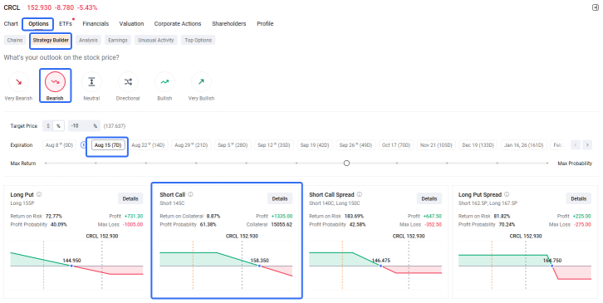Viewport: 603px width, 303px height.
Task: Select Aug 15 (7D) expiration
Action: (108, 145)
